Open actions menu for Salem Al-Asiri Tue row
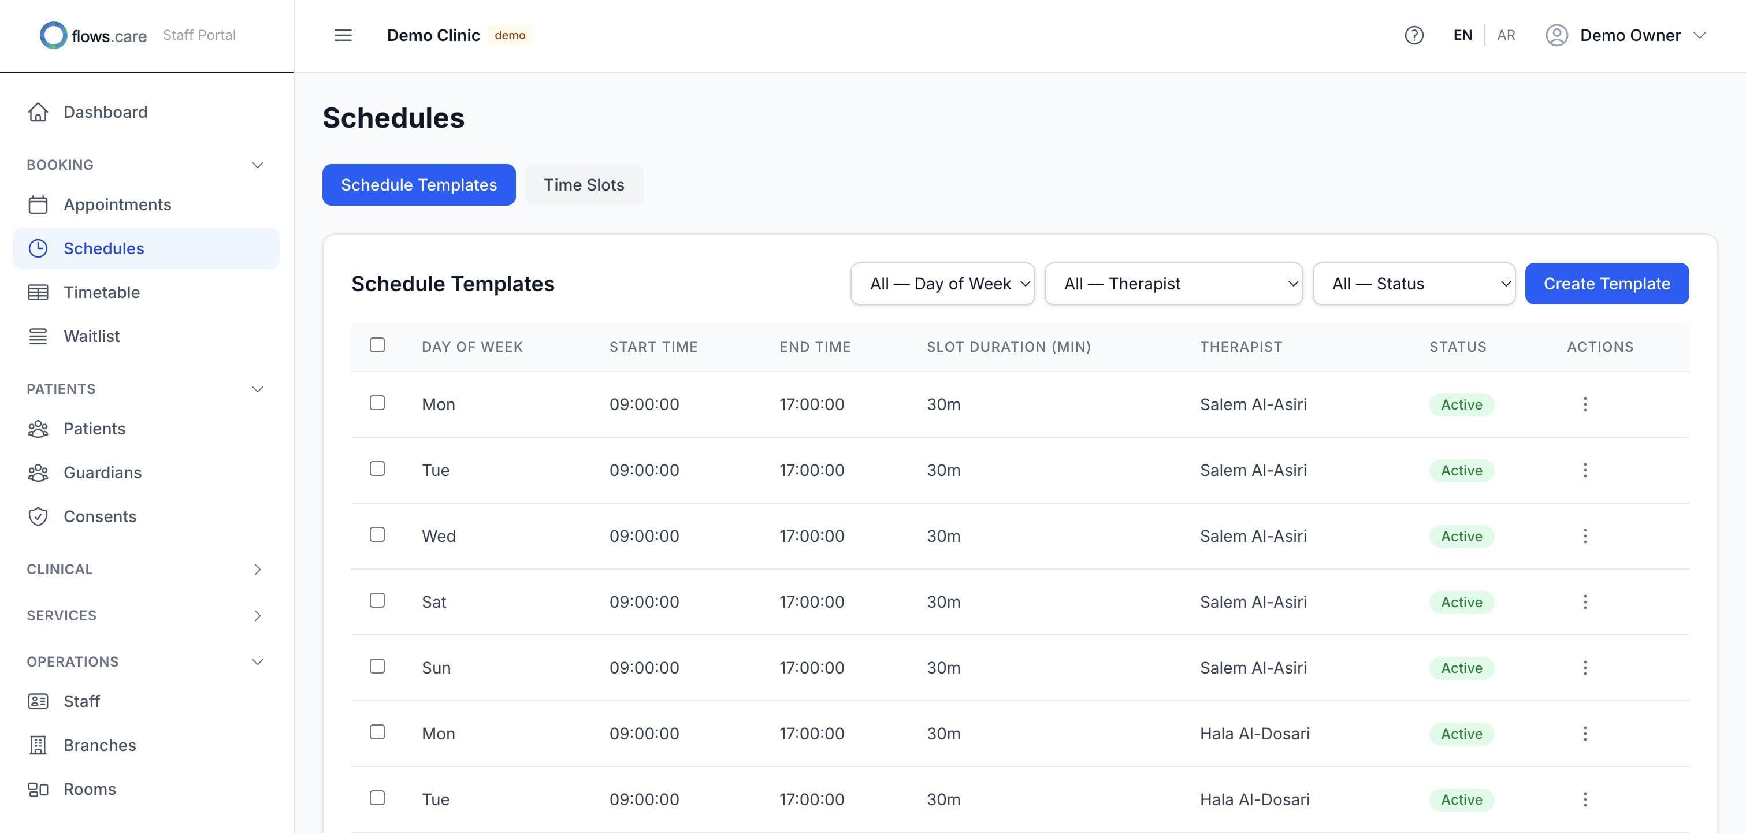The image size is (1746, 833). pos(1585,470)
